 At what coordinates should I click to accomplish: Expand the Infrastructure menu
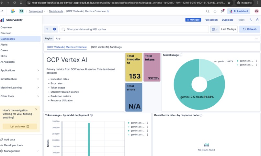point(38,79)
